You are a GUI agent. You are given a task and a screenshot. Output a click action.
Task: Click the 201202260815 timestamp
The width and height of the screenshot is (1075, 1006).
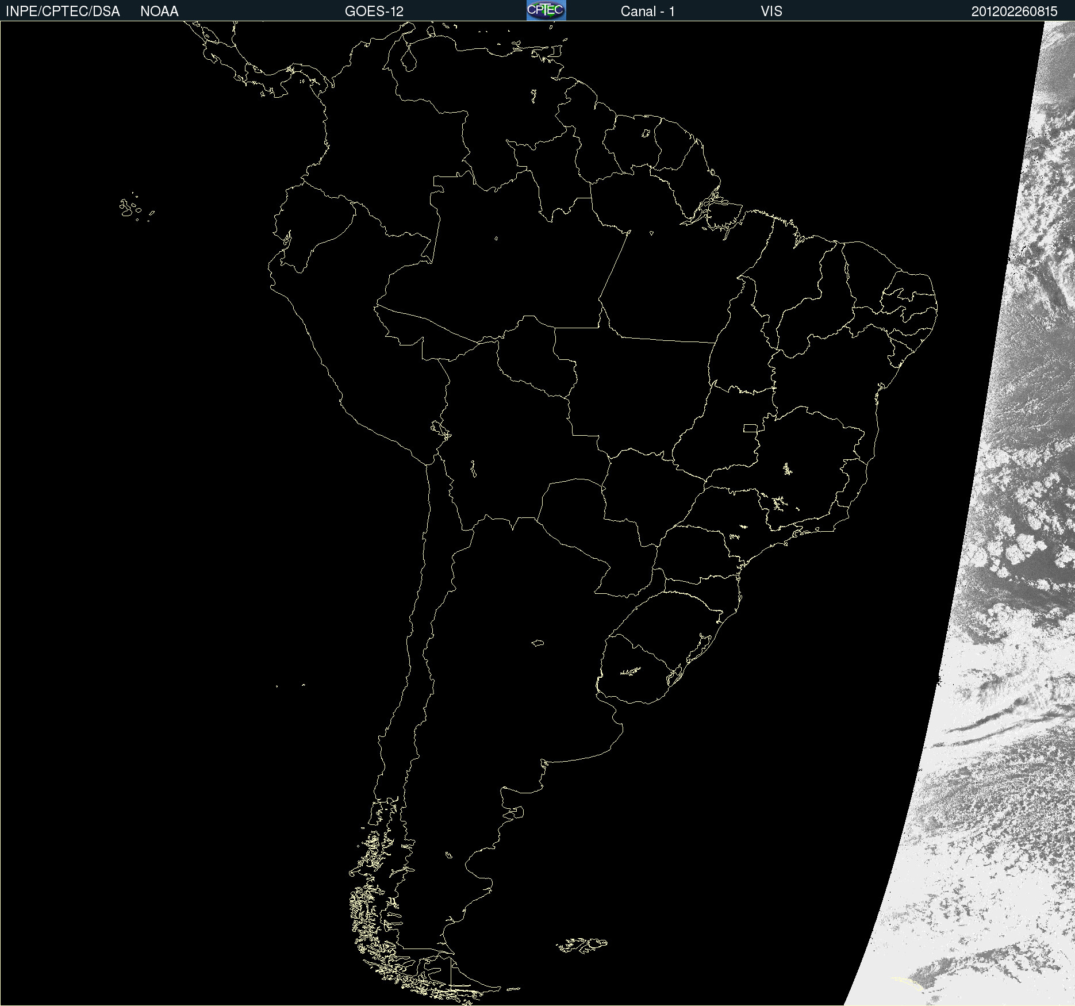[1014, 11]
